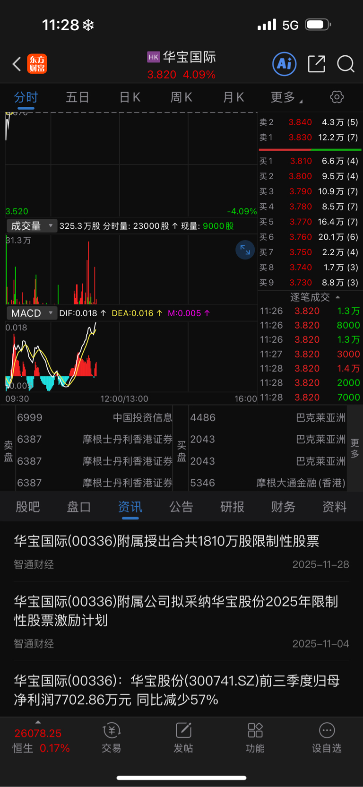Tap the 买5 3.770 order row
Screen dimensions: 363x787
(x=310, y=221)
